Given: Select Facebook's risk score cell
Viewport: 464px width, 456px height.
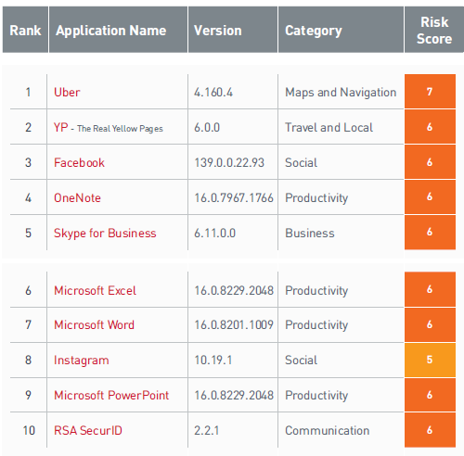Looking at the screenshot, I should (430, 162).
